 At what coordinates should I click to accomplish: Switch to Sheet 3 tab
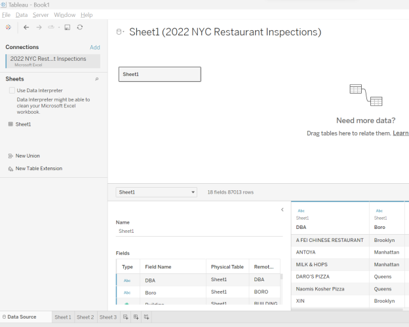(108, 317)
